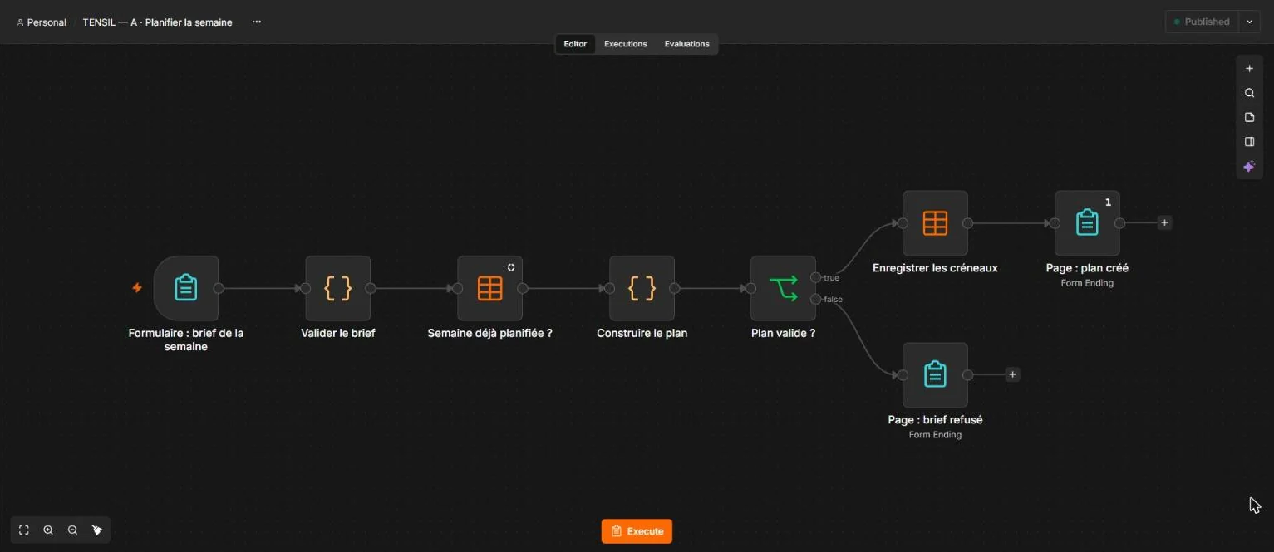
Task: Zoom out of the canvas
Action: click(72, 530)
